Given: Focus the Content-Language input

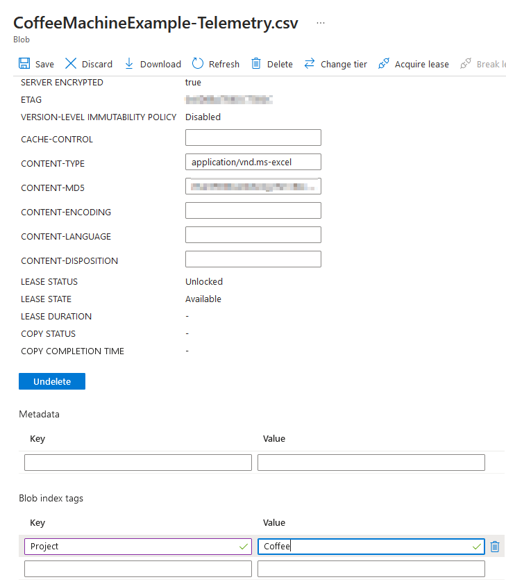Looking at the screenshot, I should click(x=253, y=235).
